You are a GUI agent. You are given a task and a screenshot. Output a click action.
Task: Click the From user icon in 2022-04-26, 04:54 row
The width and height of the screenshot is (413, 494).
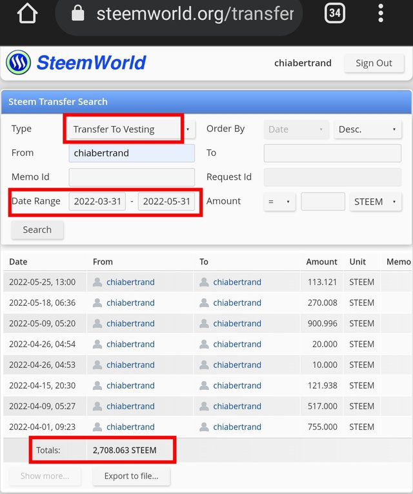point(97,344)
